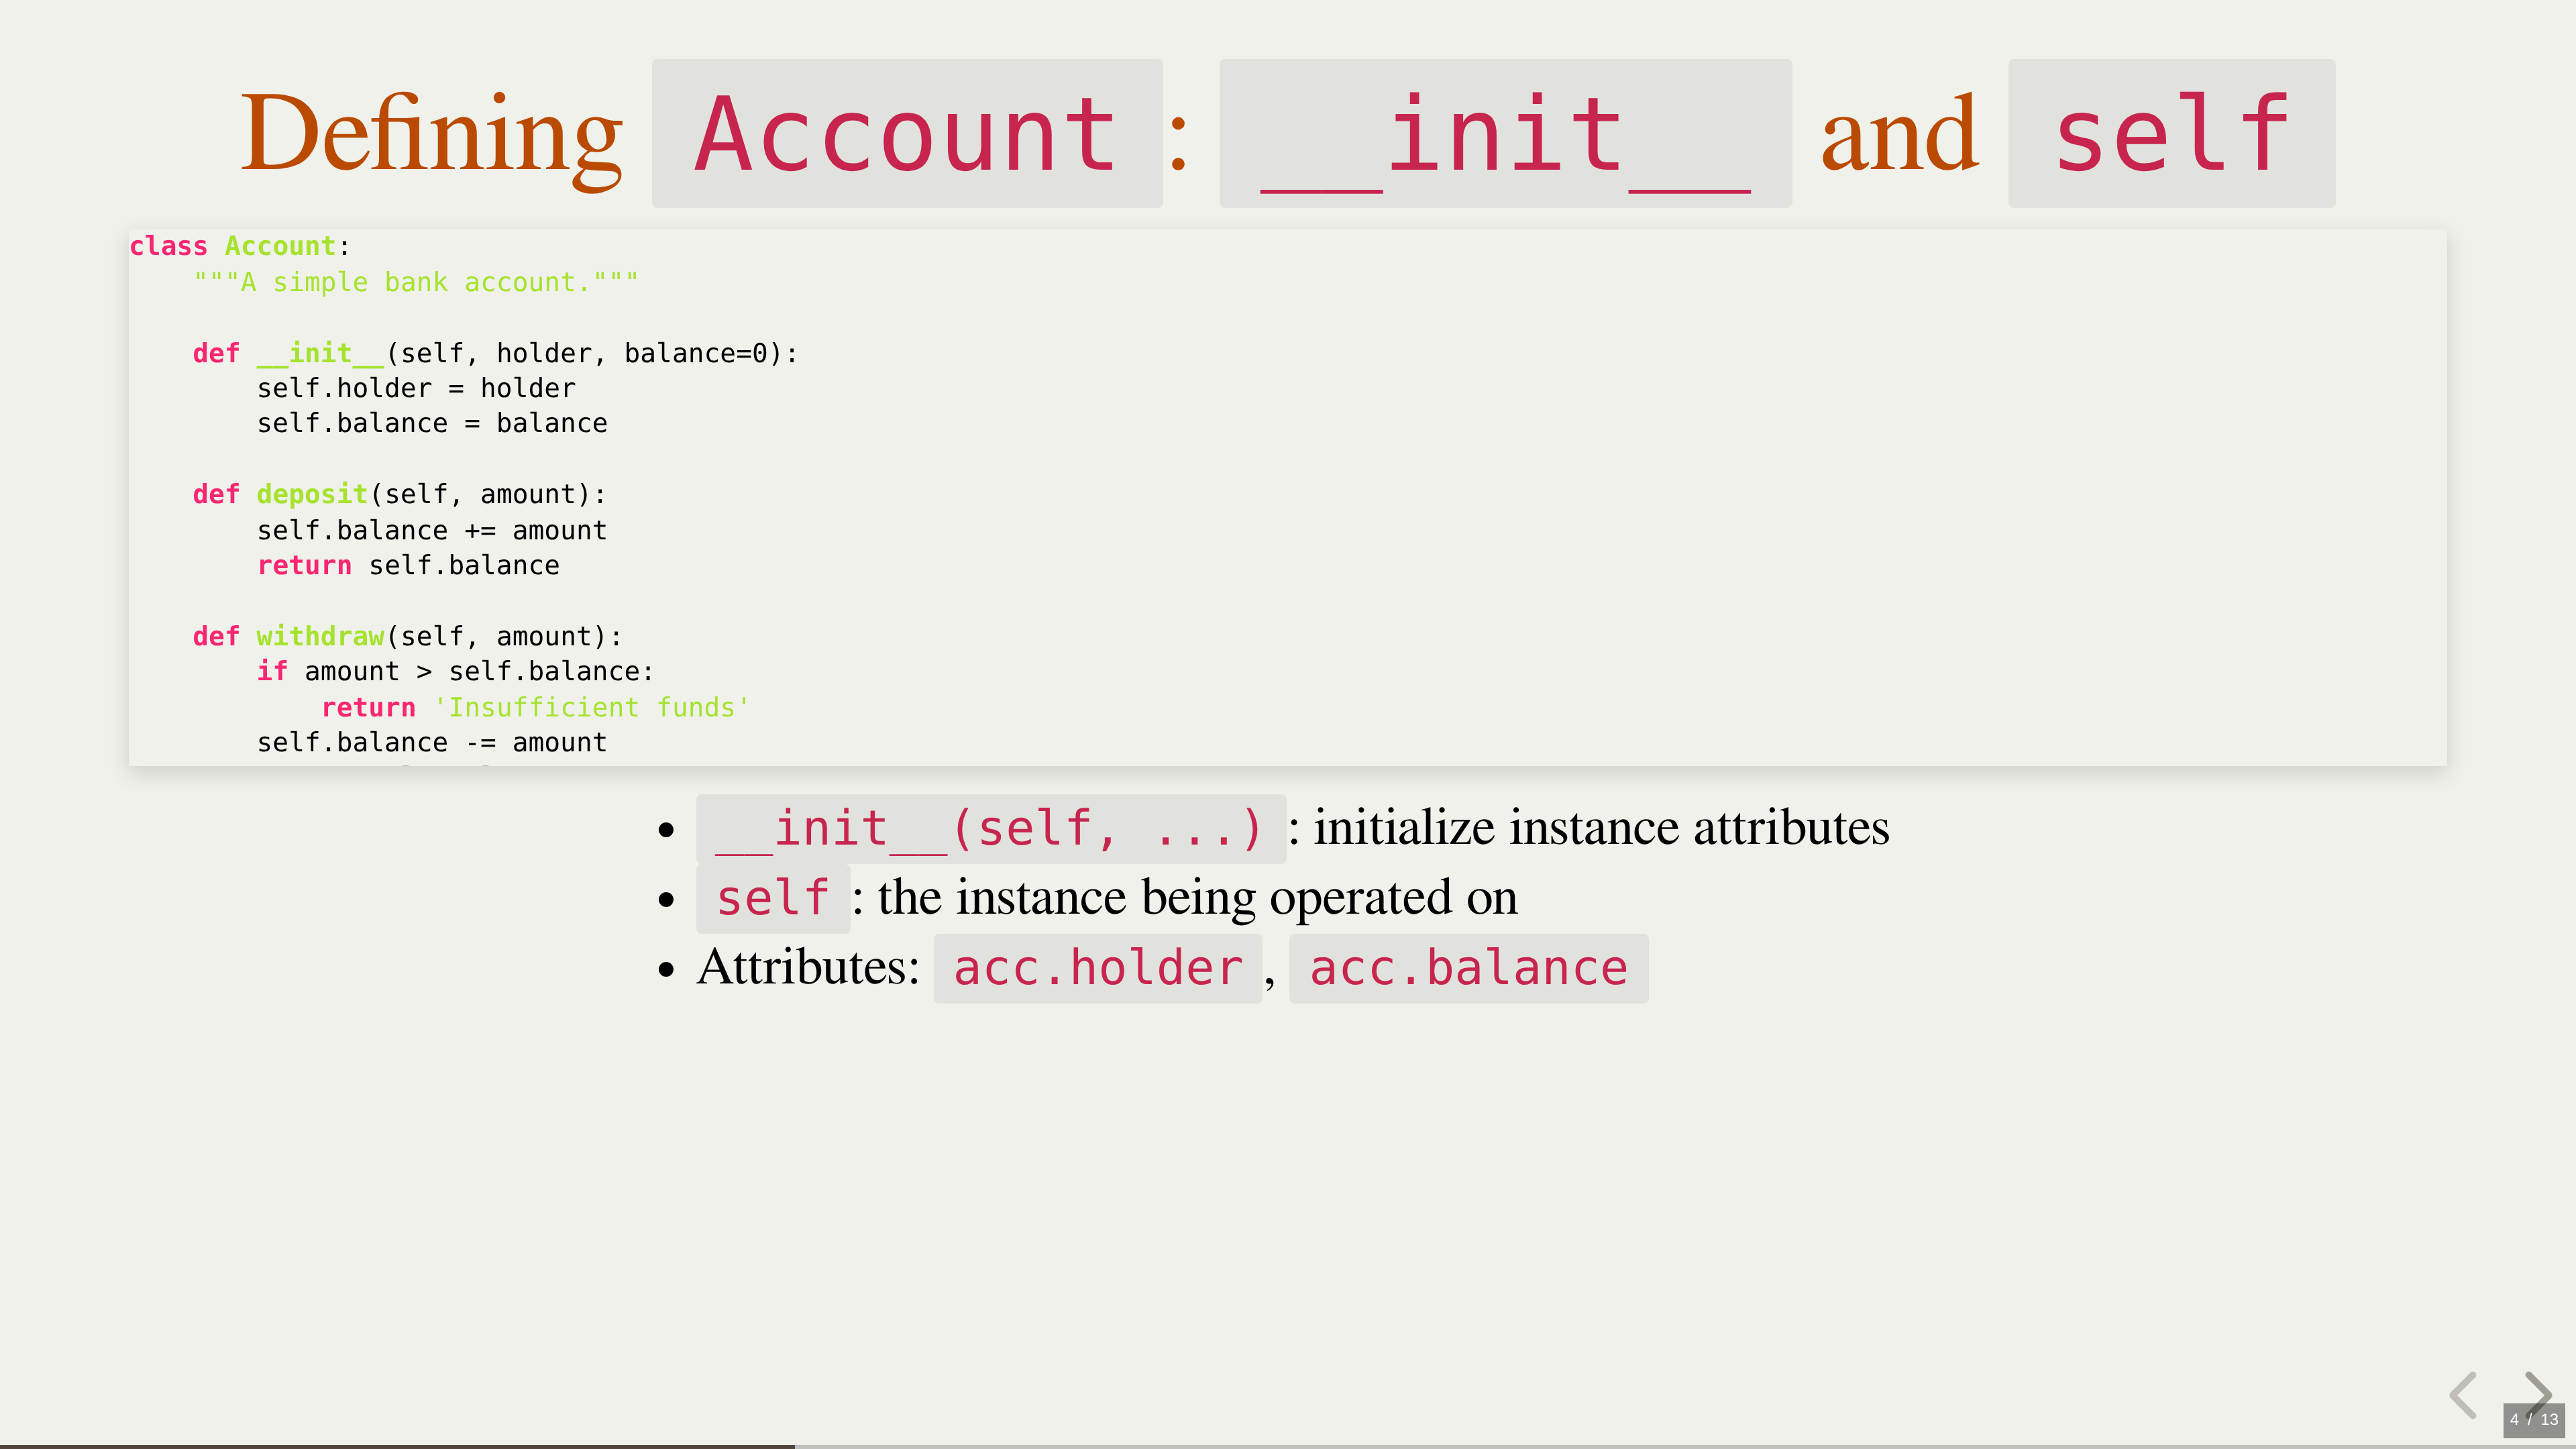Screen dimensions: 2576x1449
Task: Click the word 'Defining' in the heading
Action: pos(432,134)
